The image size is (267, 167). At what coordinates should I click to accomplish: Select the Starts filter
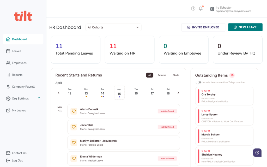[176, 75]
